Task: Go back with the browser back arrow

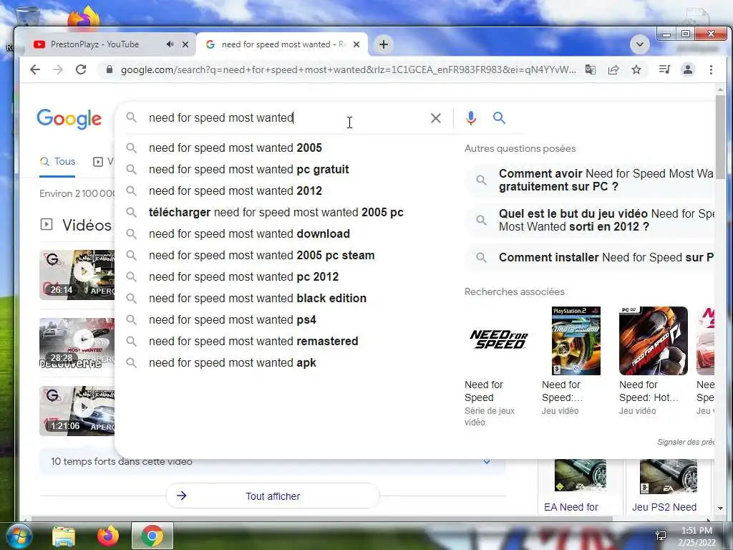Action: pos(35,69)
